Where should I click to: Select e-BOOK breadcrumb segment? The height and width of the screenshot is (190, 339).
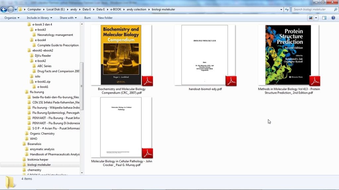(x=116, y=10)
